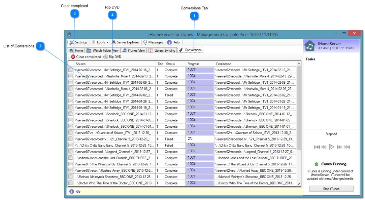This screenshot has height=200, width=365.
Task: Click the skip to previous track button
Action: 317,147
